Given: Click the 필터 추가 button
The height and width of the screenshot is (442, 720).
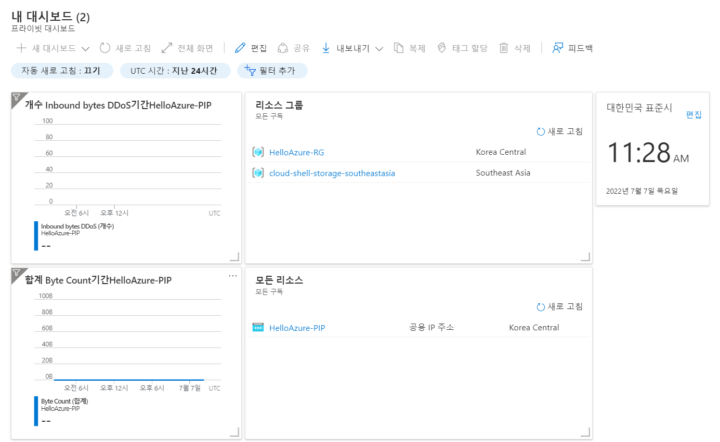Looking at the screenshot, I should 272,71.
